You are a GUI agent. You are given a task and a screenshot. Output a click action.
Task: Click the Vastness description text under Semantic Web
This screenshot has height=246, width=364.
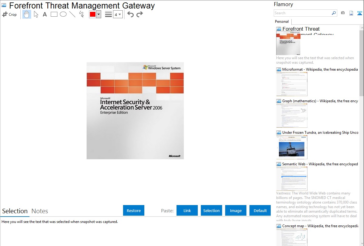(317, 207)
